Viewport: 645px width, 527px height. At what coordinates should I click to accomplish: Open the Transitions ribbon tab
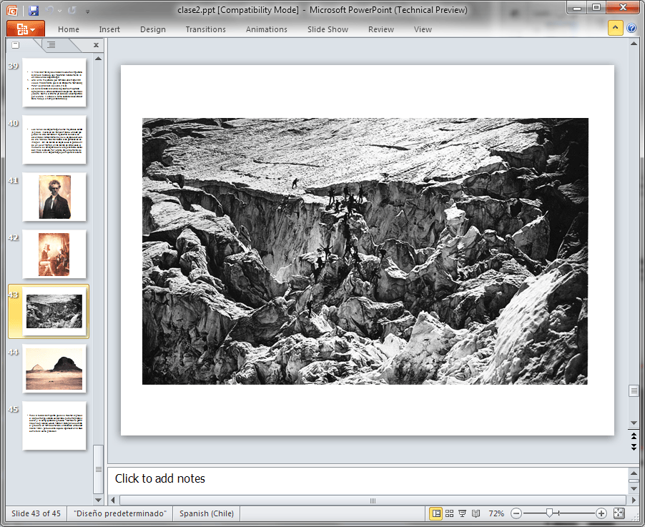point(206,29)
